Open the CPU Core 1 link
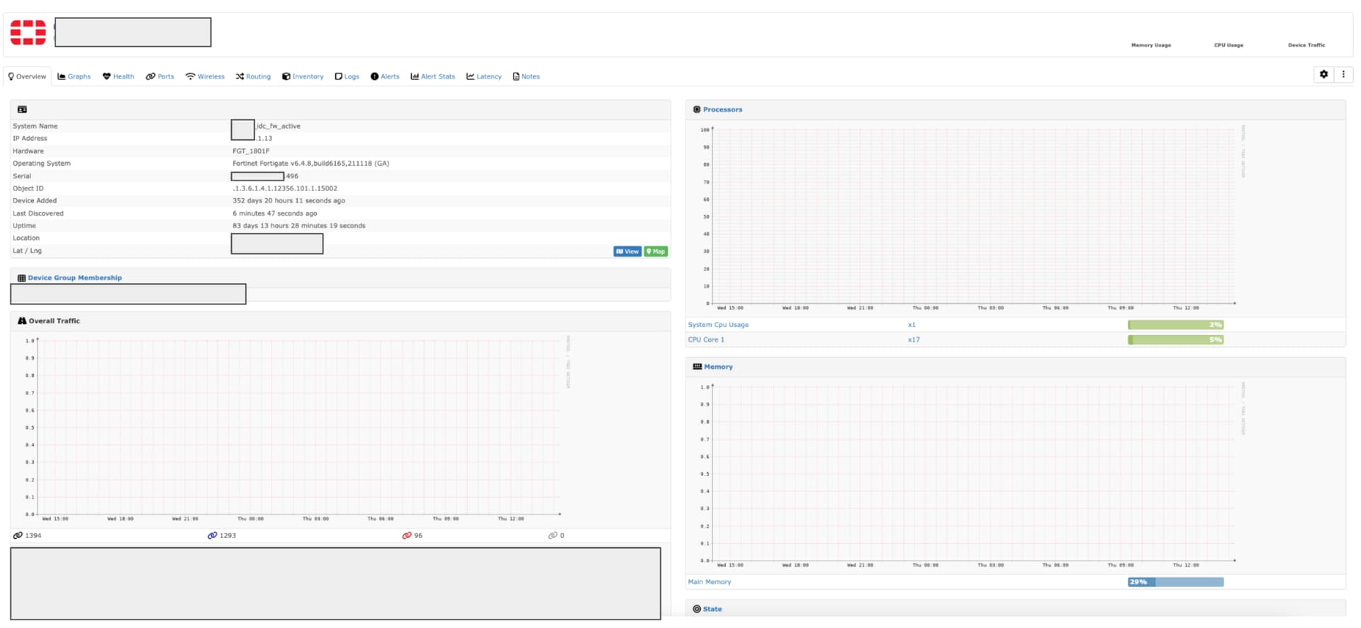 (x=706, y=340)
